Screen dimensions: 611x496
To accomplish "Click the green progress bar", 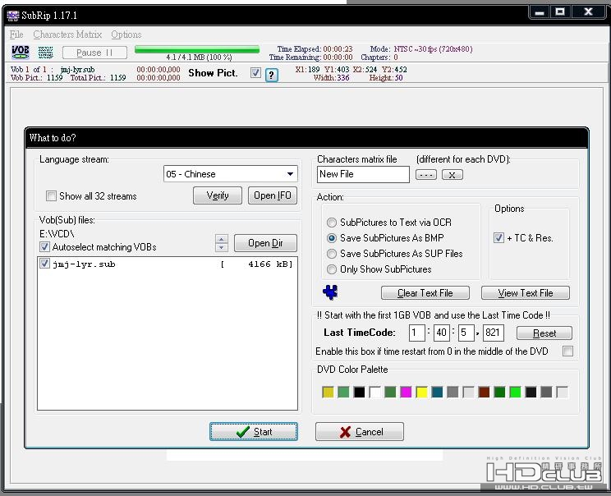I will point(197,49).
